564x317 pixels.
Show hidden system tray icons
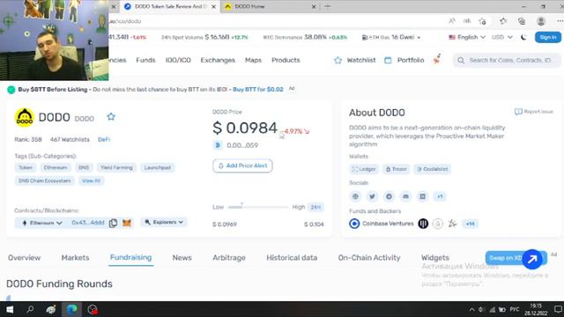[x=471, y=309]
